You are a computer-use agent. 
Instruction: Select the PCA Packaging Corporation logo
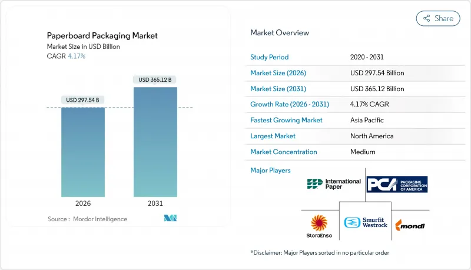(397, 184)
